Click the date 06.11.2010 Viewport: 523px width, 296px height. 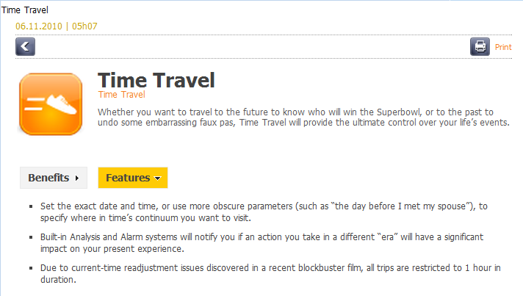39,26
